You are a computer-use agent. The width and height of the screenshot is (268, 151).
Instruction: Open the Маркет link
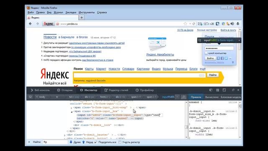pyautogui.click(x=101, y=69)
